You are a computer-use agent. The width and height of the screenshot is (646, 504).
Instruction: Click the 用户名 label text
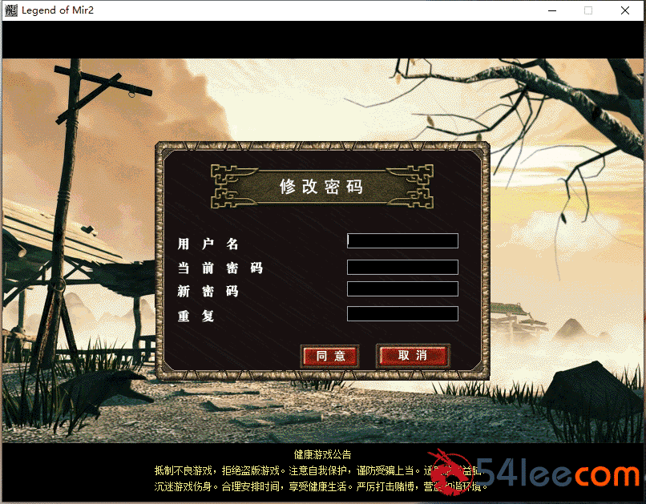pyautogui.click(x=208, y=244)
